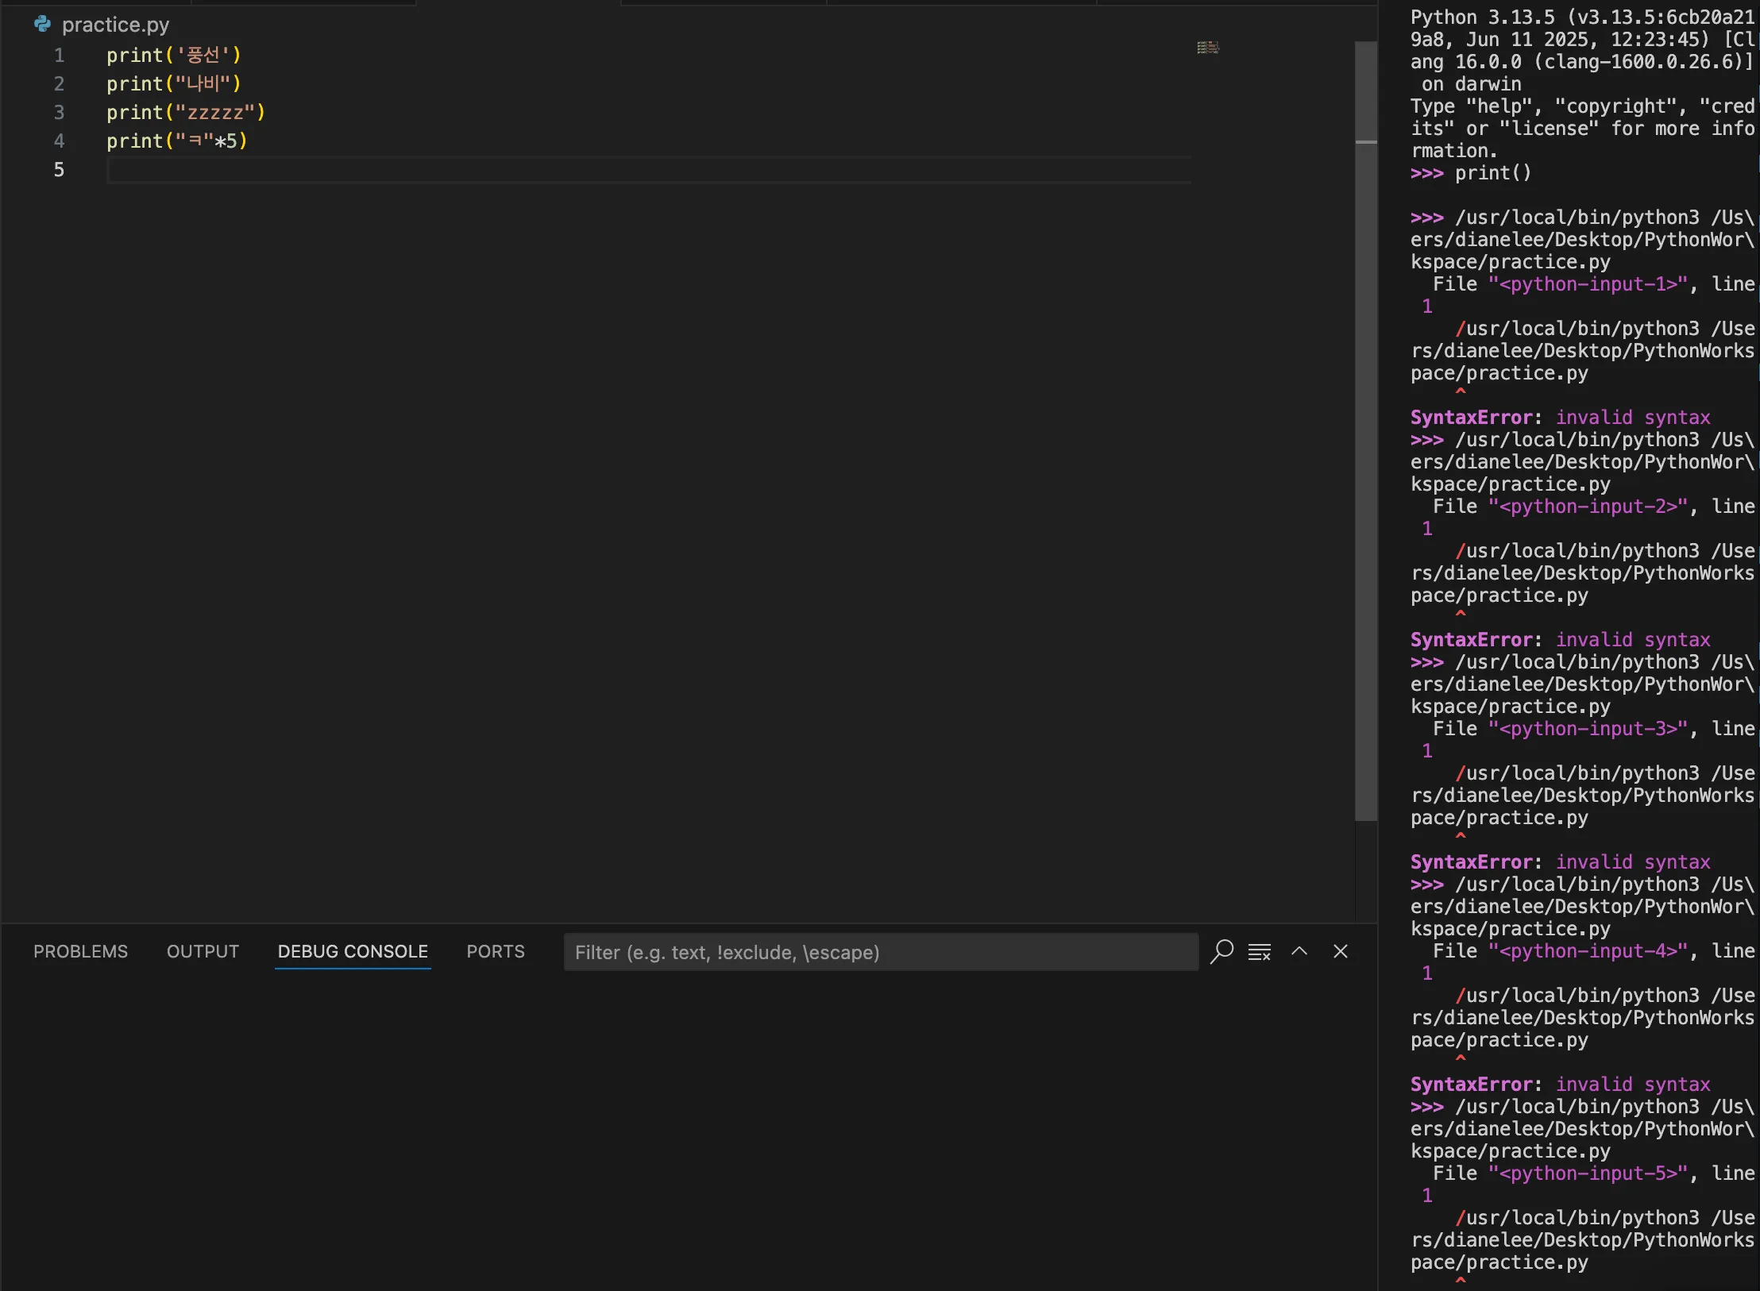
Task: Click the code line print("ㅋ"*5)
Action: tap(177, 141)
